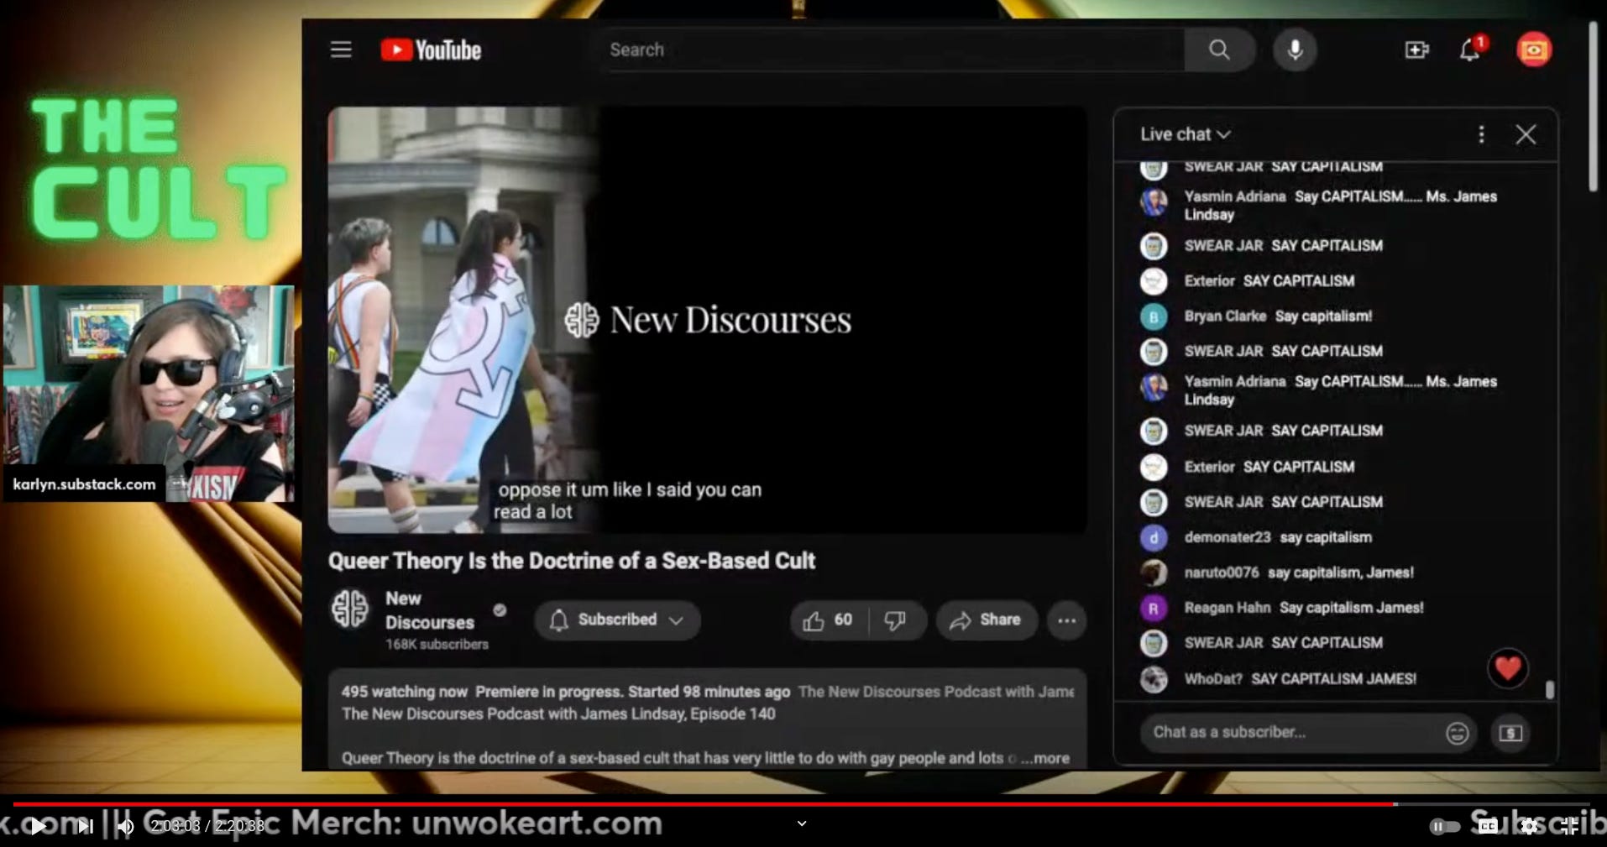Click the notification bell in Subscribed button
1607x847 pixels.
pyautogui.click(x=558, y=620)
